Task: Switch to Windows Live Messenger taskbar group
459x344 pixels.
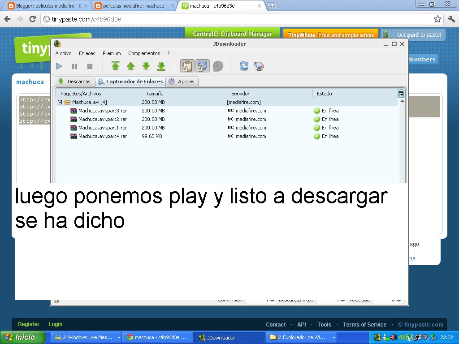Action: (86, 337)
